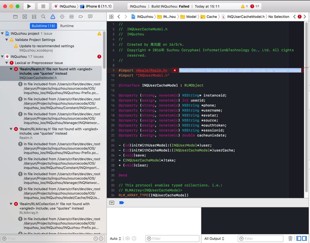Open the Source Control navigator icon
This screenshot has height=243, width=310.
tap(25, 17)
